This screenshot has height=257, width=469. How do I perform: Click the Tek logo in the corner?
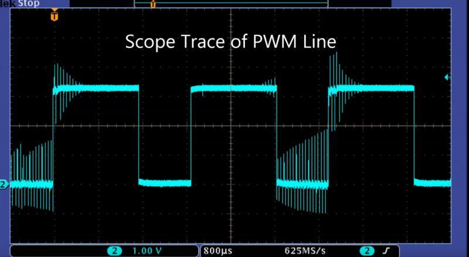click(7, 3)
